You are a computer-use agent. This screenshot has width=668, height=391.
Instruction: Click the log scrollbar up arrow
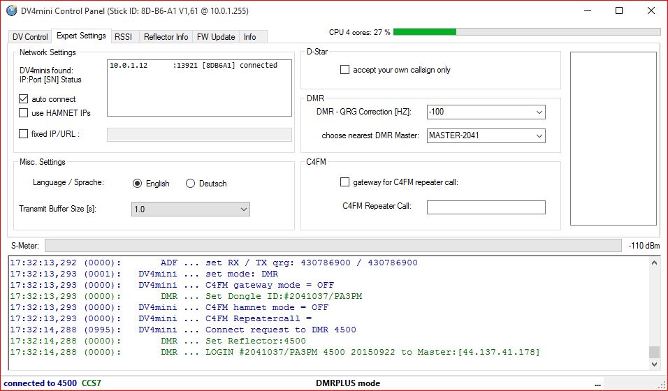(x=654, y=263)
